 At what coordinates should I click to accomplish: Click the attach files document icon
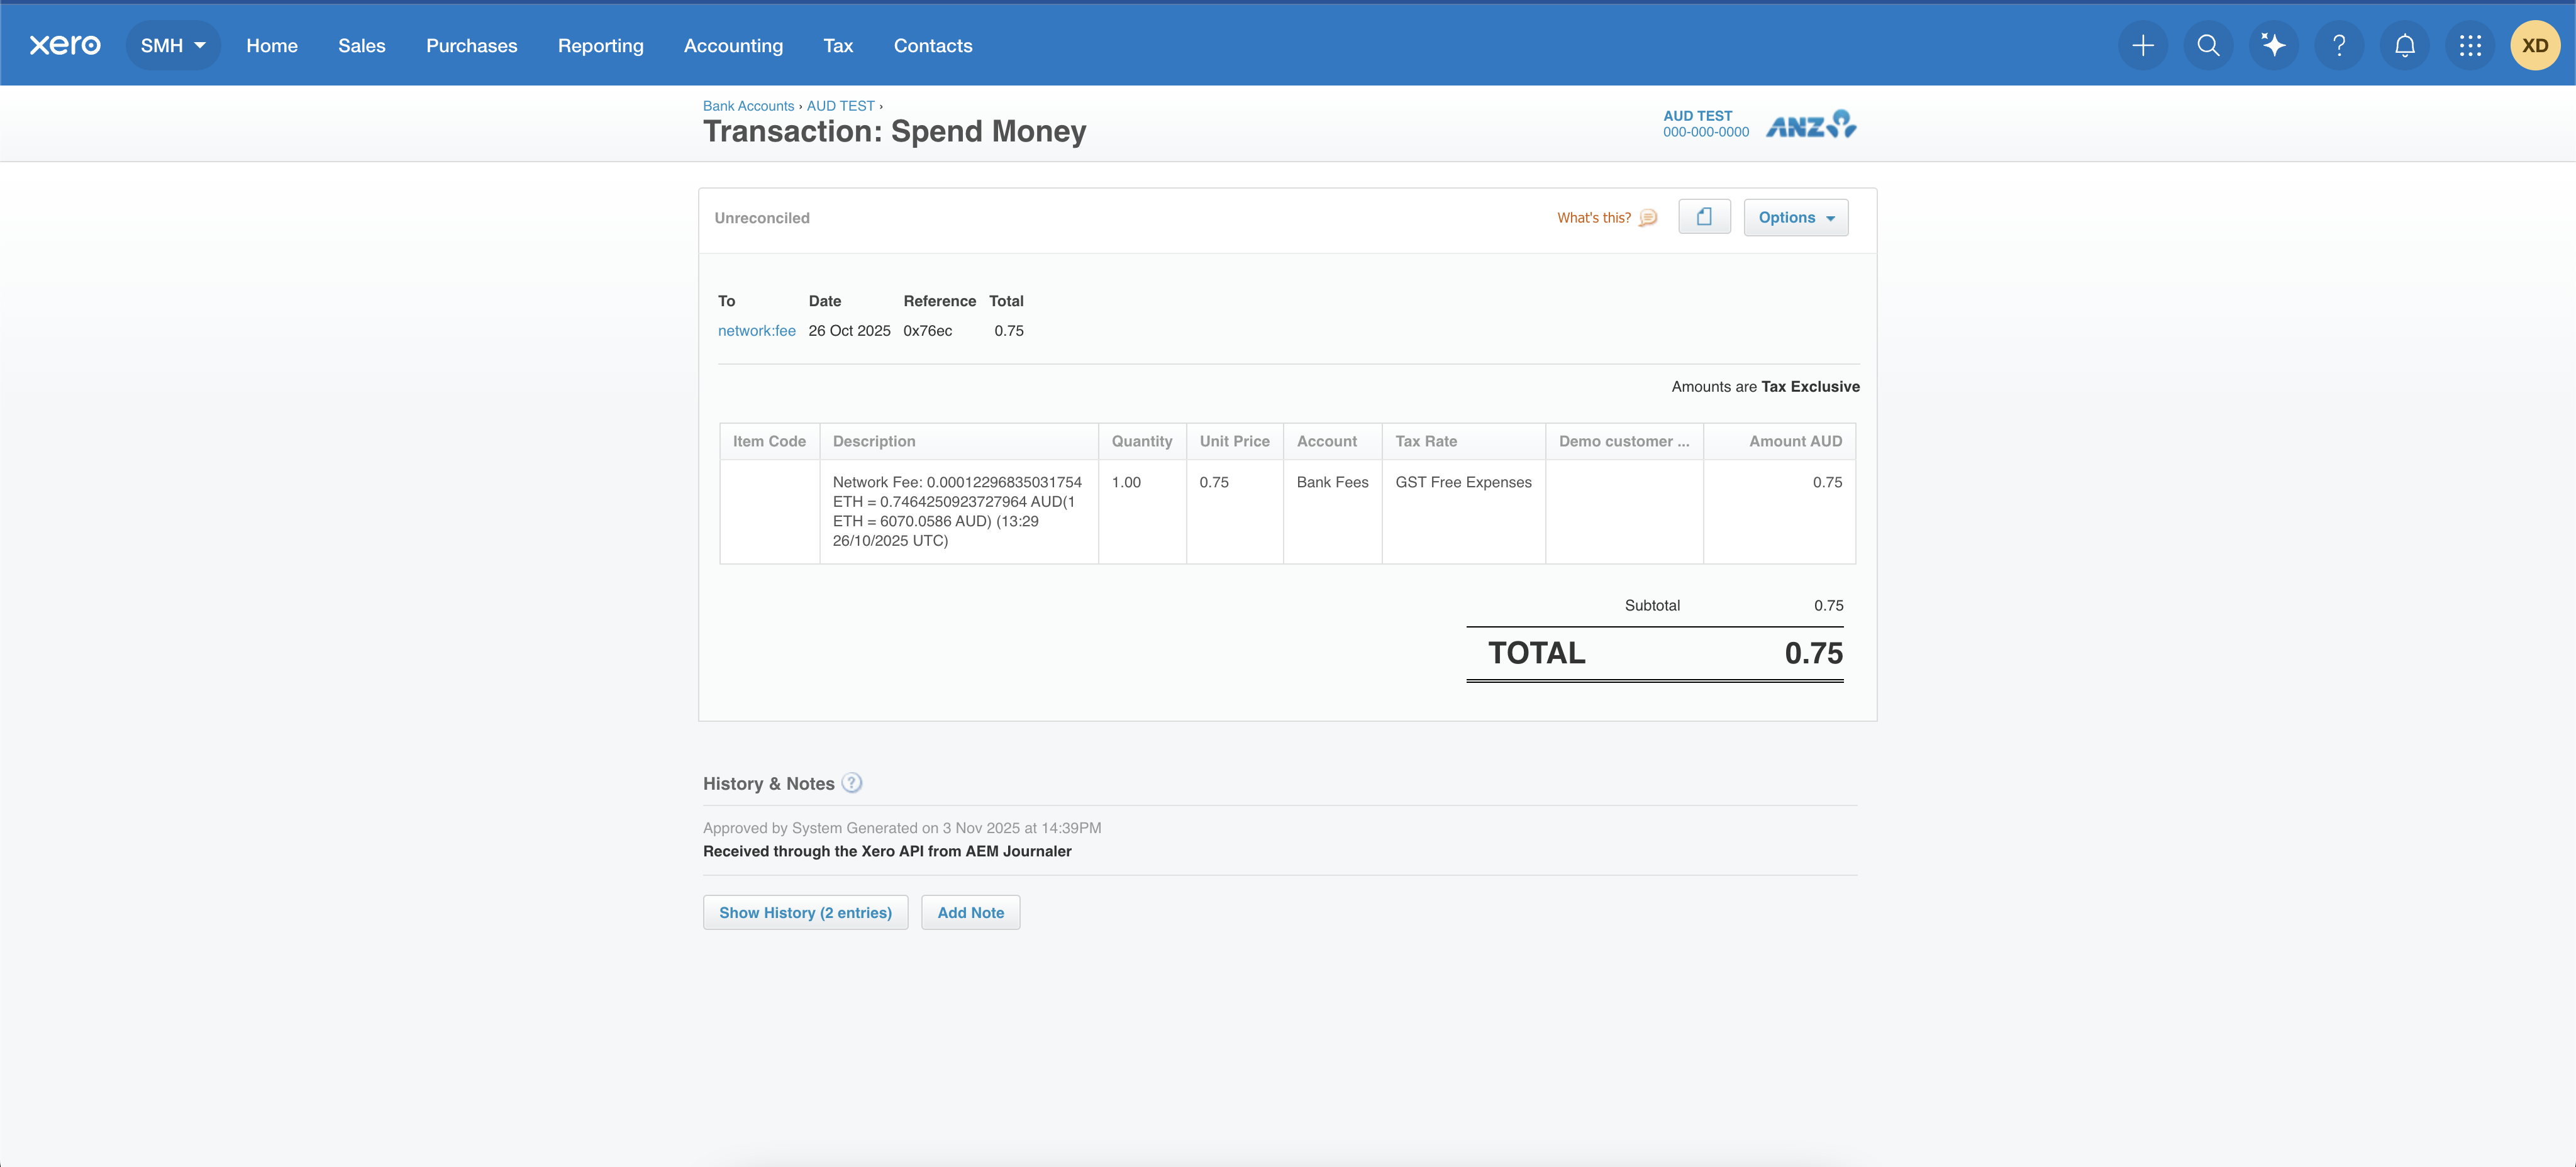1704,217
